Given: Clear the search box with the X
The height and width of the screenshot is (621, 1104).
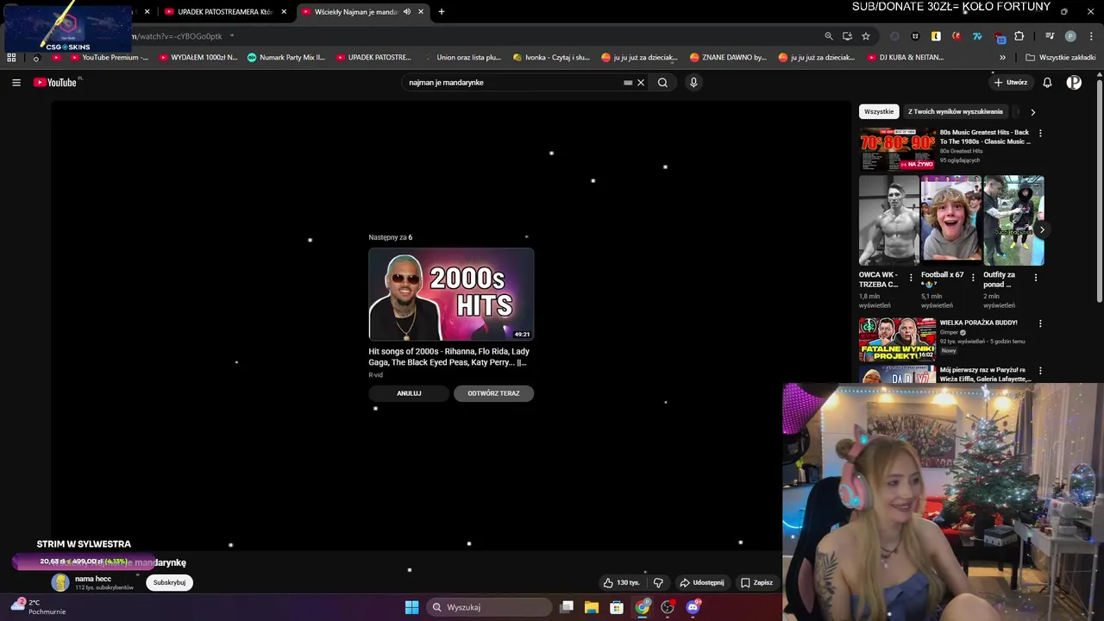Looking at the screenshot, I should (x=641, y=83).
